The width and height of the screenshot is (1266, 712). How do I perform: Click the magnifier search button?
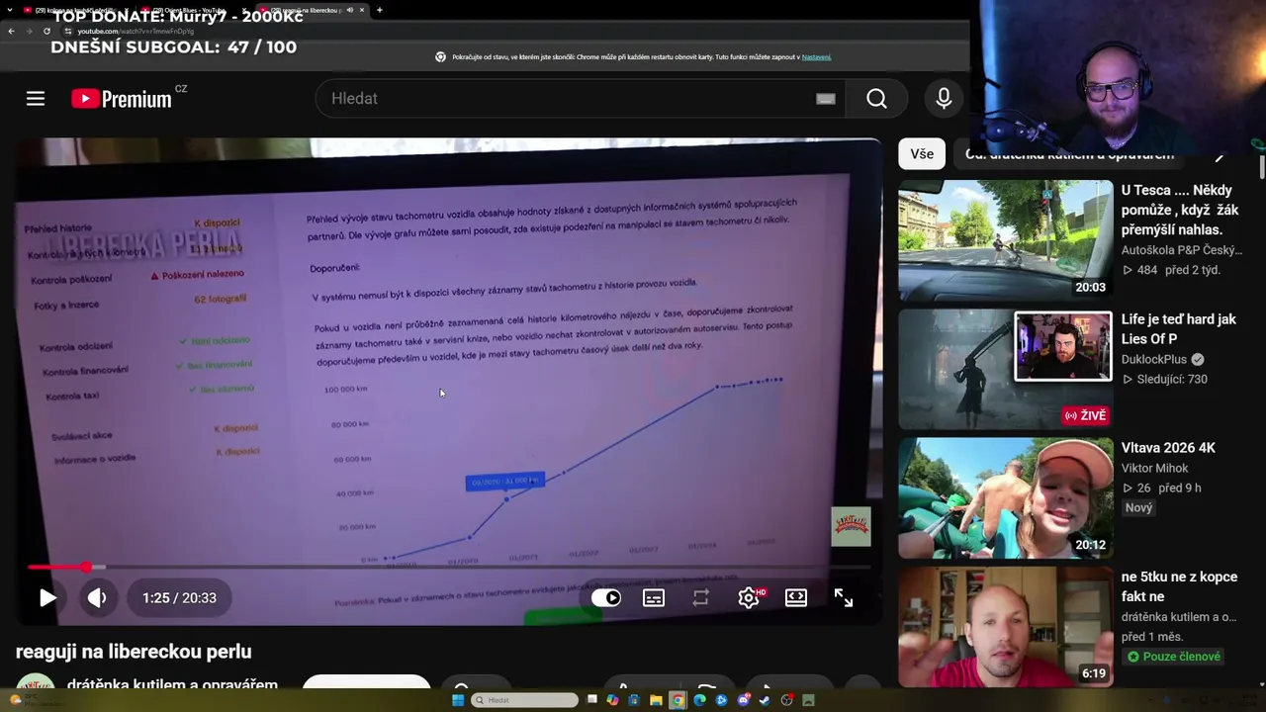pos(876,99)
